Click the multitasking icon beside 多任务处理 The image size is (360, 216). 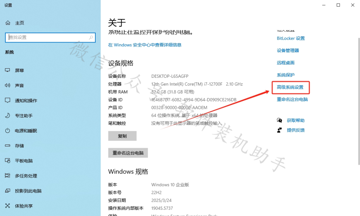point(8,175)
